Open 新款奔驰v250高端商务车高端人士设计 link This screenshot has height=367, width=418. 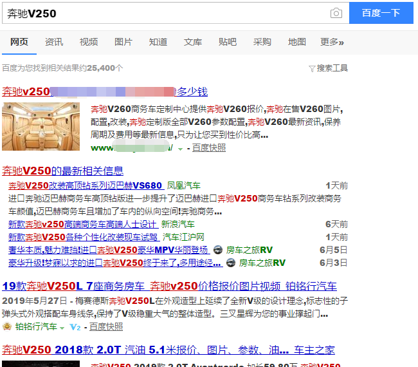[x=84, y=224]
